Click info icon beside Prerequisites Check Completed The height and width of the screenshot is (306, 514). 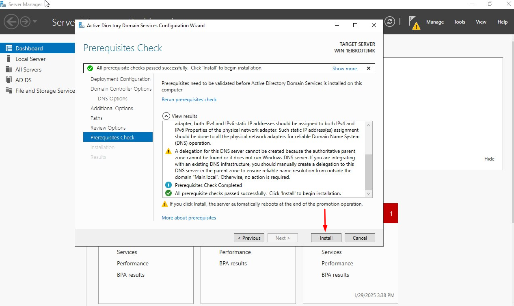(x=168, y=185)
